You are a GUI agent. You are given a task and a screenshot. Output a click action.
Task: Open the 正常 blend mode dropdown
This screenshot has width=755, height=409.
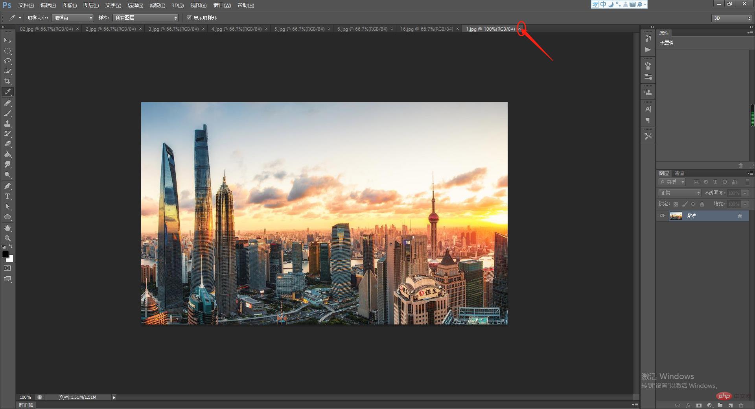pos(679,193)
